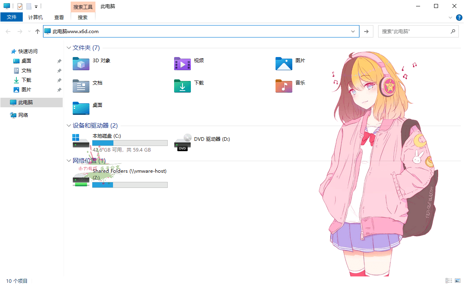Image resolution: width=464 pixels, height=286 pixels.
Task: Open the 下载 folder in main pane
Action: click(182, 86)
